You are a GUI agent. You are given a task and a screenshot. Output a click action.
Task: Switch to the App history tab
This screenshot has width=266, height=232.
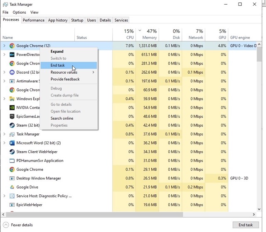(58, 20)
